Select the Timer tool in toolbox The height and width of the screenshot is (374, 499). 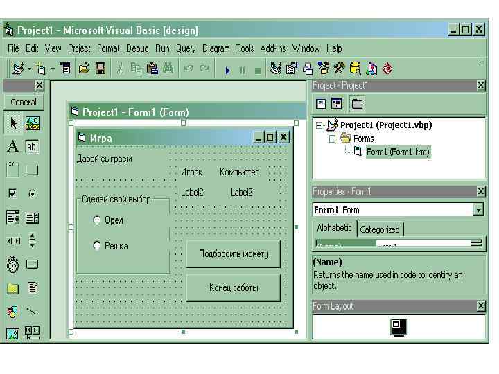coord(13,265)
